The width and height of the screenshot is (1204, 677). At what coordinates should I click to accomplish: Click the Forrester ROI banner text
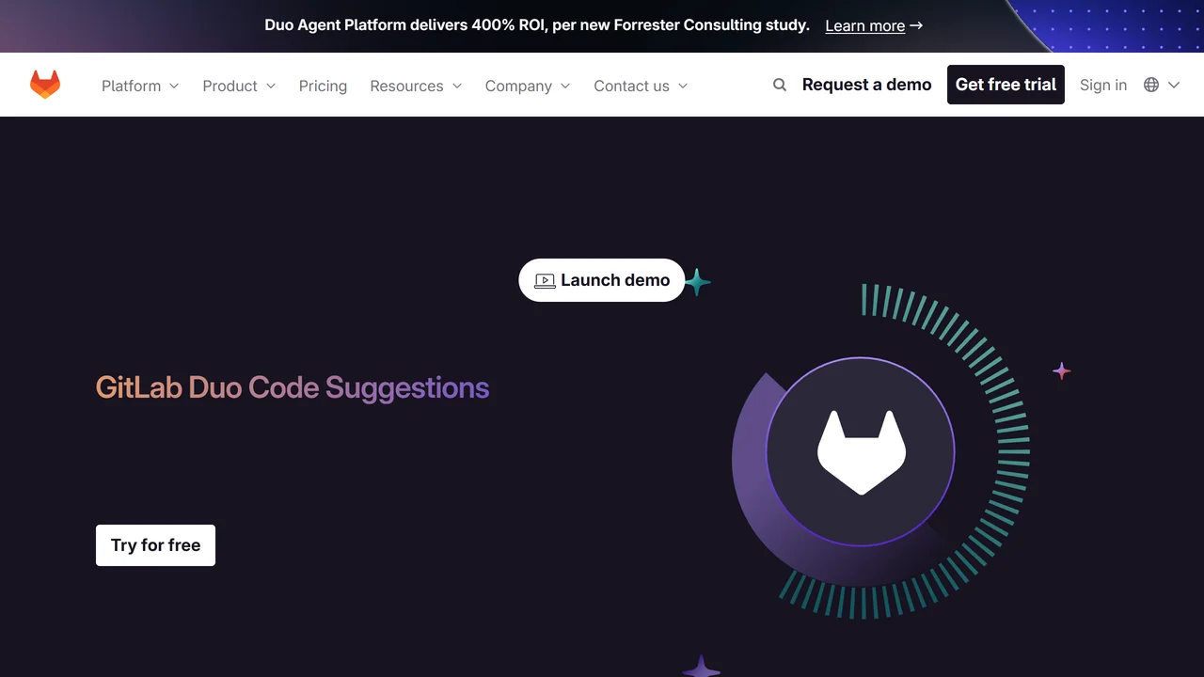(537, 25)
